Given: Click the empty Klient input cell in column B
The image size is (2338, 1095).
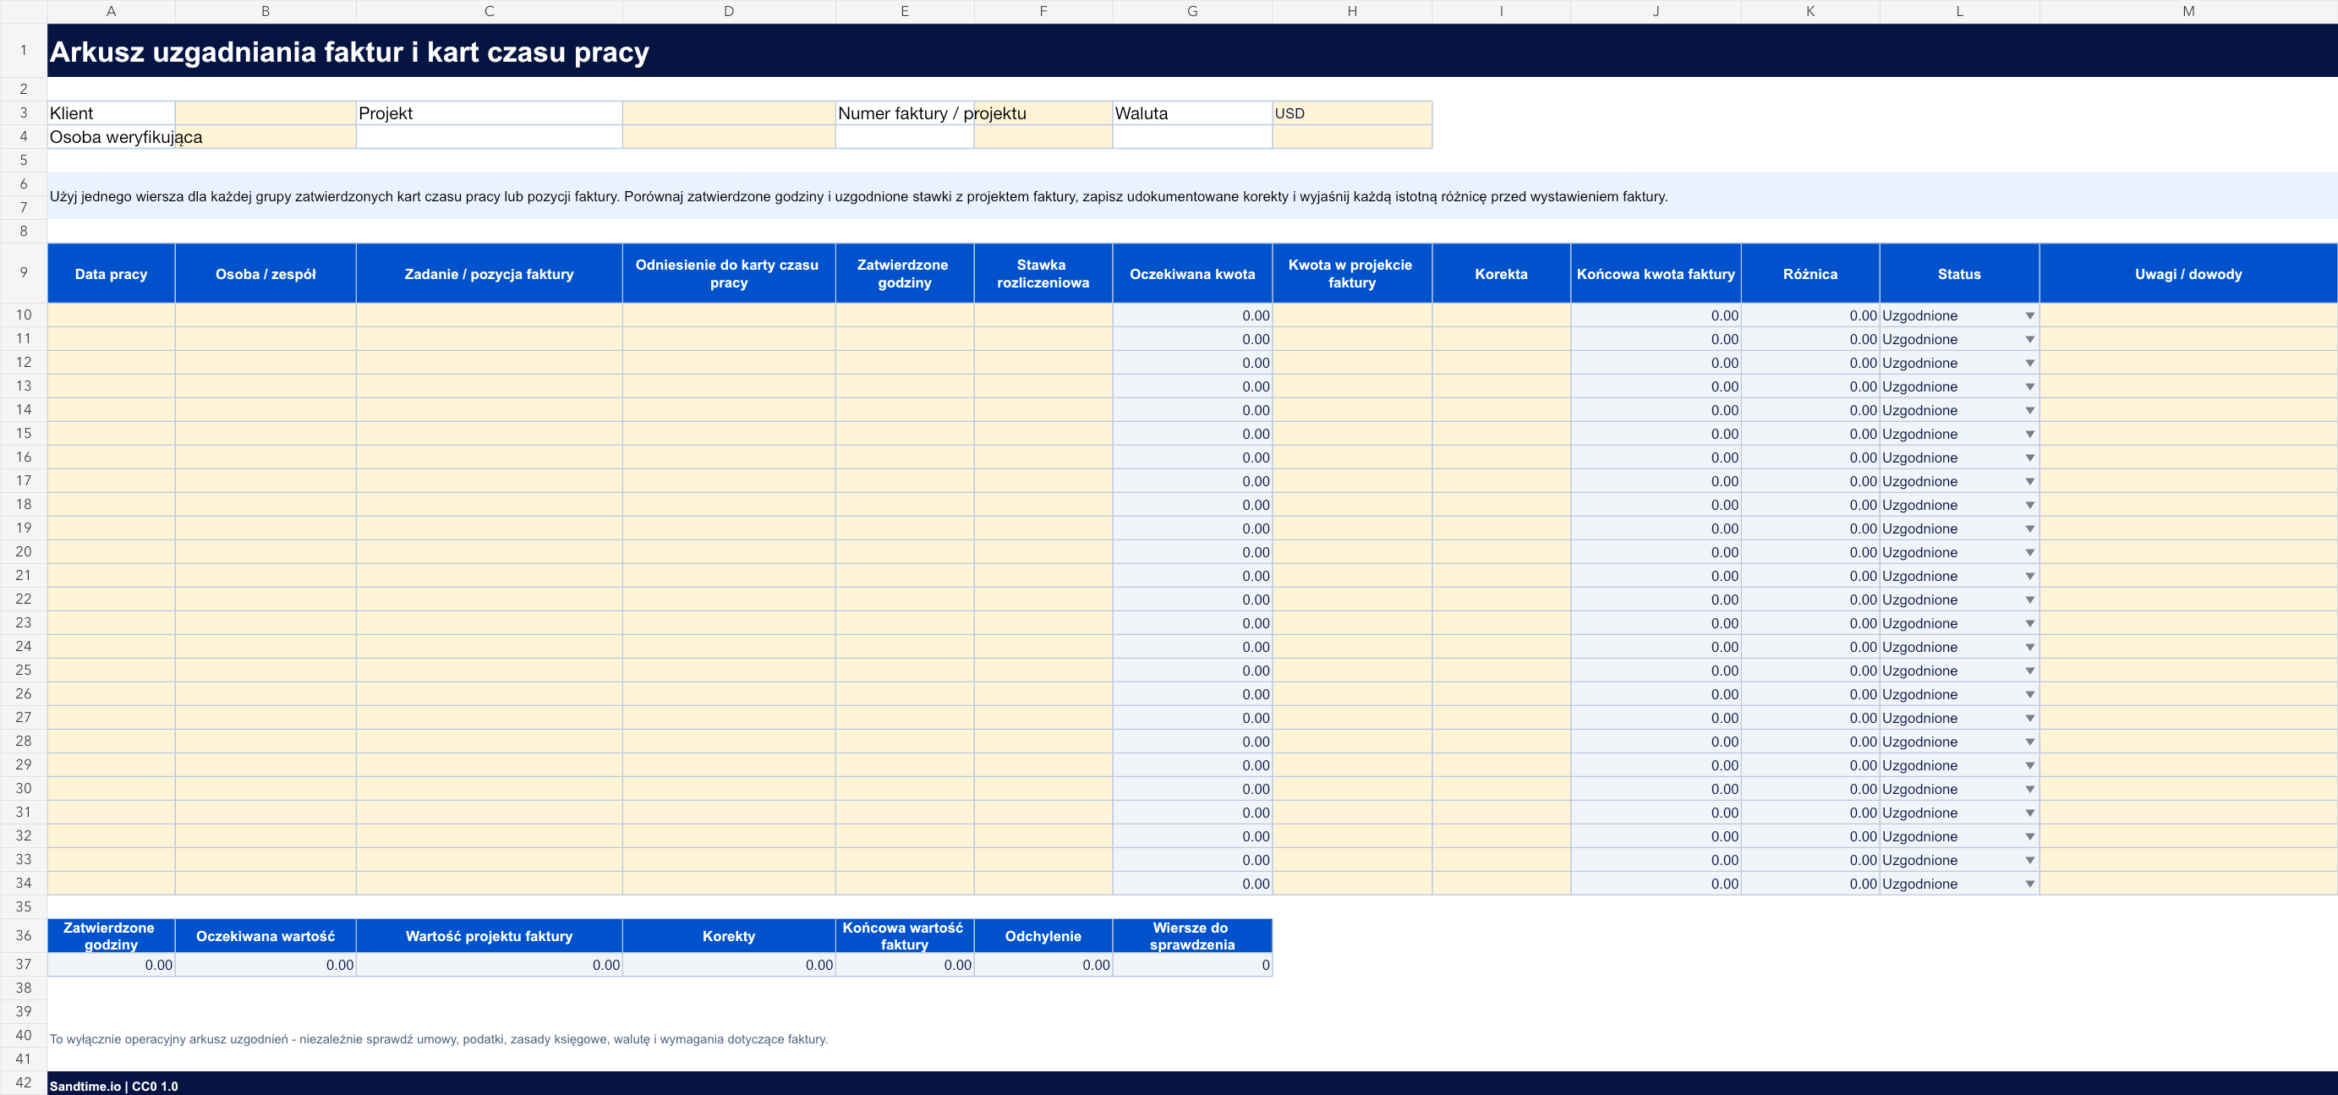Looking at the screenshot, I should click(x=265, y=113).
